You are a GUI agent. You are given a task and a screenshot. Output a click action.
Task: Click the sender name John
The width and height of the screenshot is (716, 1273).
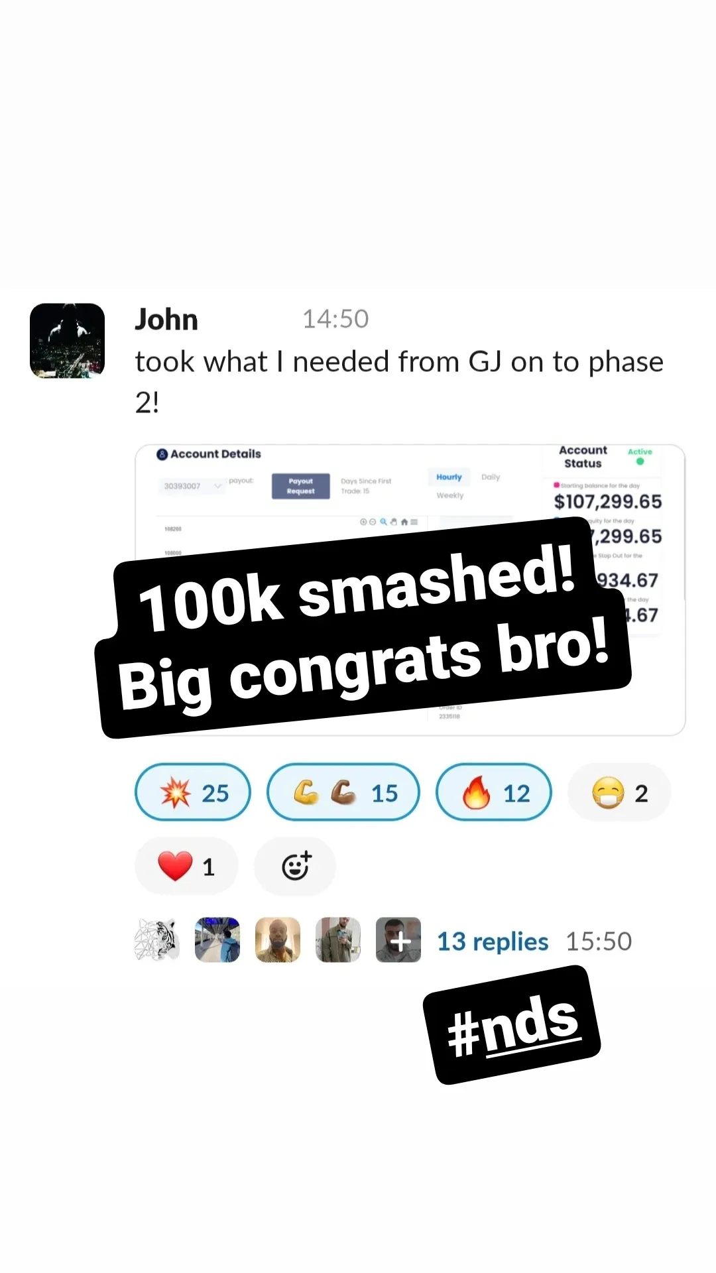(166, 319)
